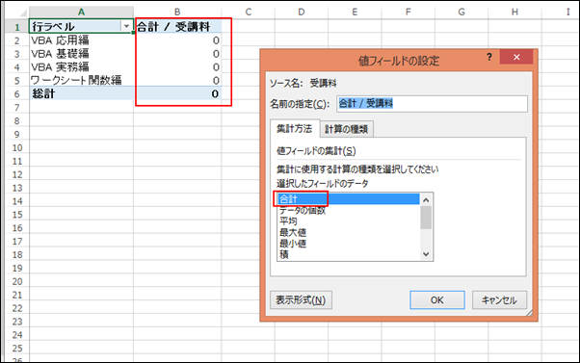Select column F header
This screenshot has height=363, width=580.
(408, 13)
